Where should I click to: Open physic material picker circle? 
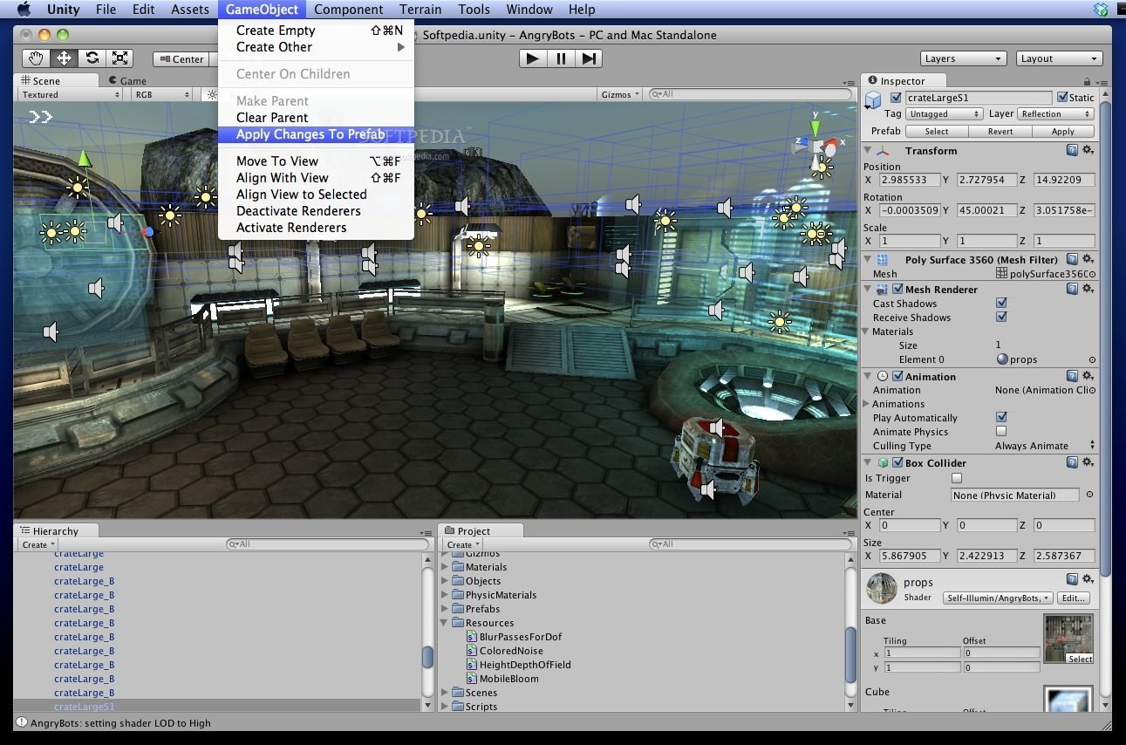(x=1089, y=495)
